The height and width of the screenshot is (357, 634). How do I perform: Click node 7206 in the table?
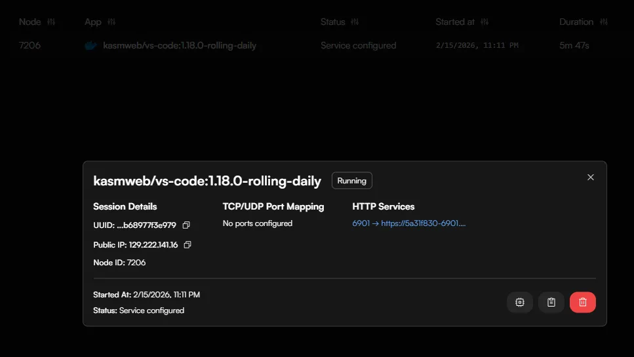[x=30, y=45]
